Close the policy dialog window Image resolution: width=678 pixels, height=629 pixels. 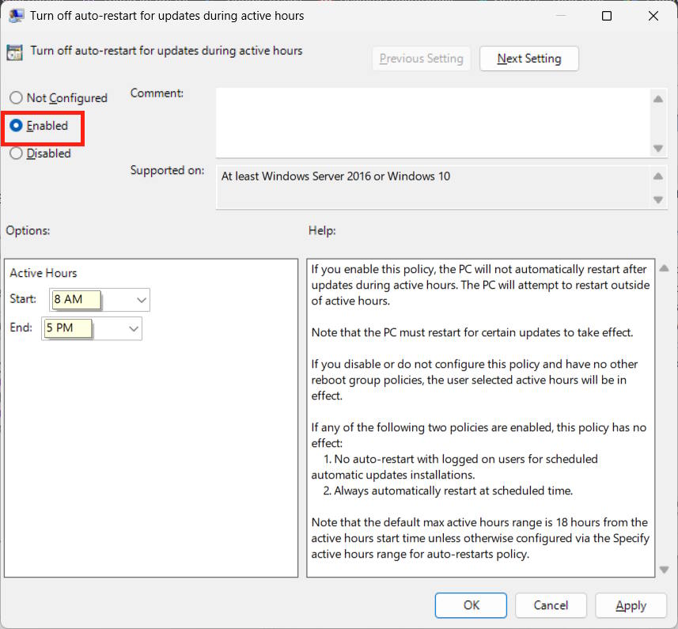[653, 16]
